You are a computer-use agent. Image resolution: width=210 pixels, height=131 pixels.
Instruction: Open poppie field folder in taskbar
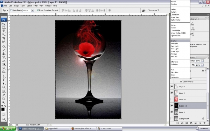(57, 129)
